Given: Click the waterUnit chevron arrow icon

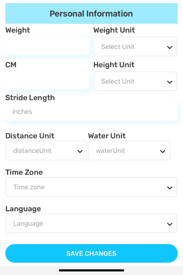Looking at the screenshot, I should (x=163, y=151).
